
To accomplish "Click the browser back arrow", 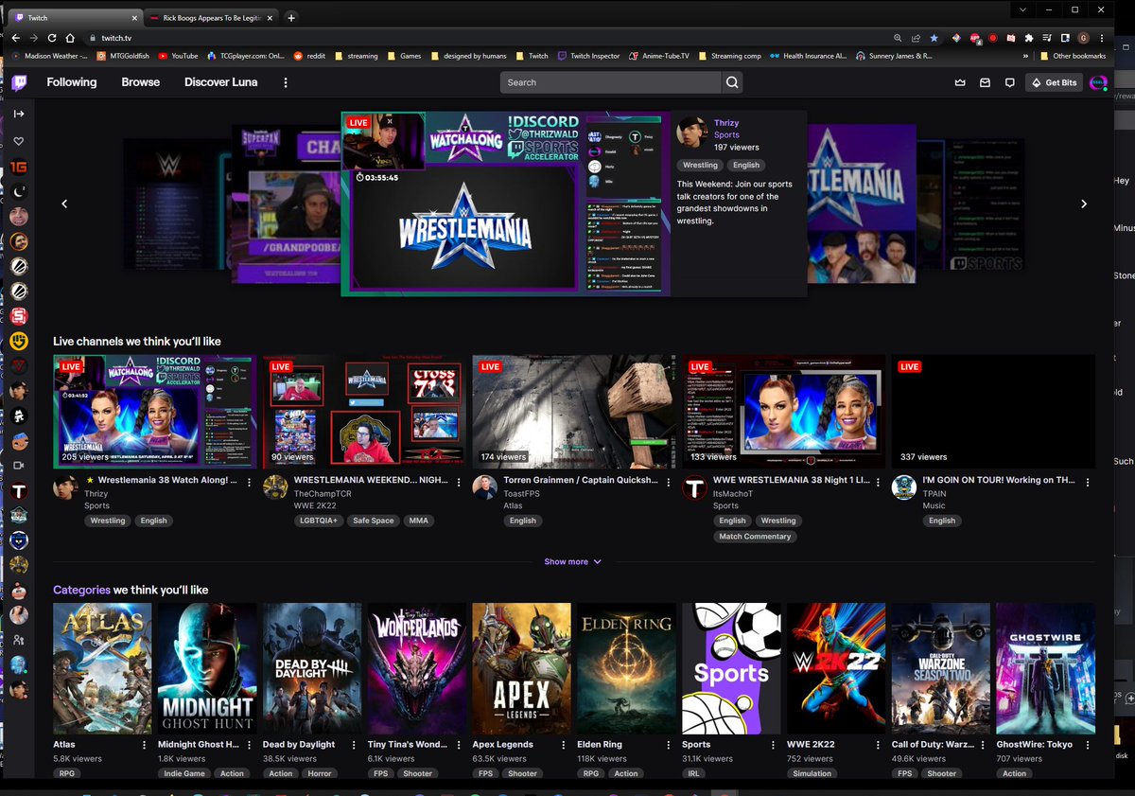I will click(15, 38).
